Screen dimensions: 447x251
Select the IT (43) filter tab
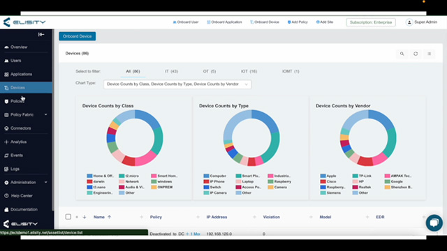tap(171, 71)
